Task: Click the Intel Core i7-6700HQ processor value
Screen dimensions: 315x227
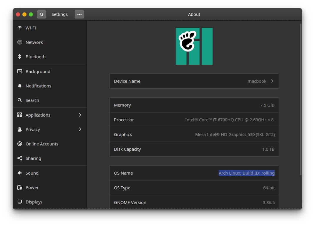Action: coord(229,120)
